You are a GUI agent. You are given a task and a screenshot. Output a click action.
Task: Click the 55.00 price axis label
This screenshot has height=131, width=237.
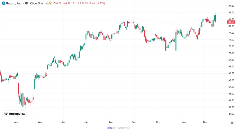pos(231,94)
